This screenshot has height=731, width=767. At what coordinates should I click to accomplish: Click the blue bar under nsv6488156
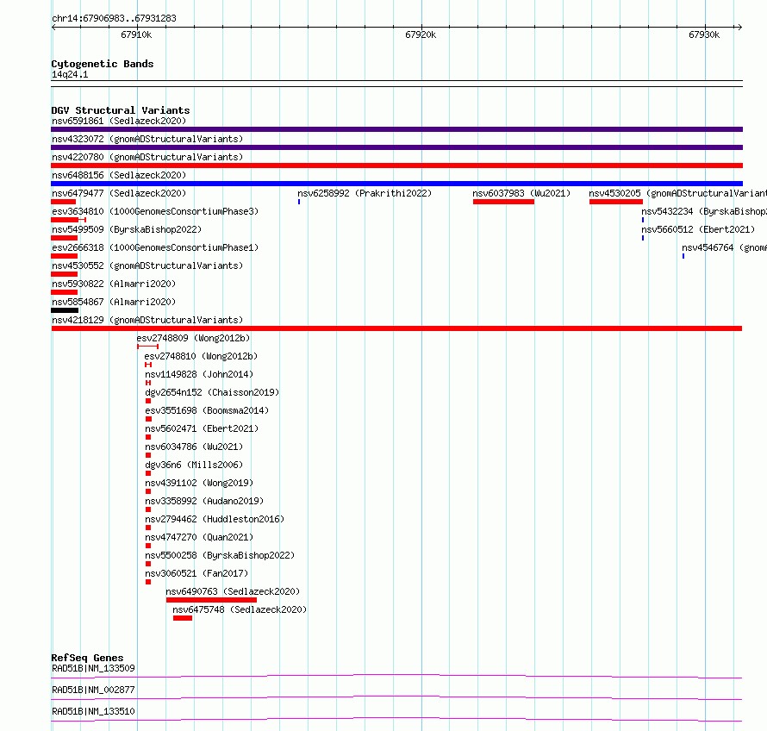tap(396, 184)
